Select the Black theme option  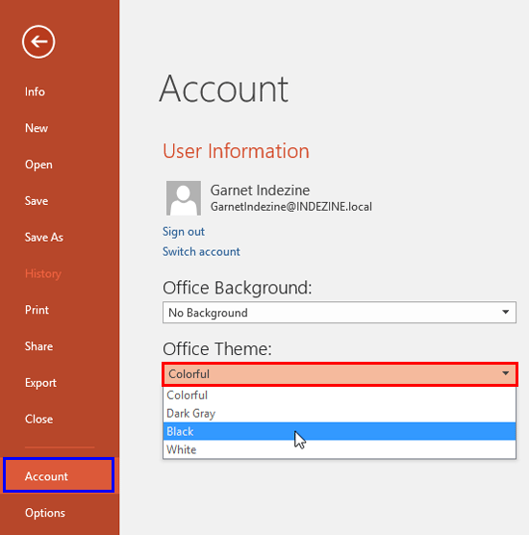click(x=340, y=432)
